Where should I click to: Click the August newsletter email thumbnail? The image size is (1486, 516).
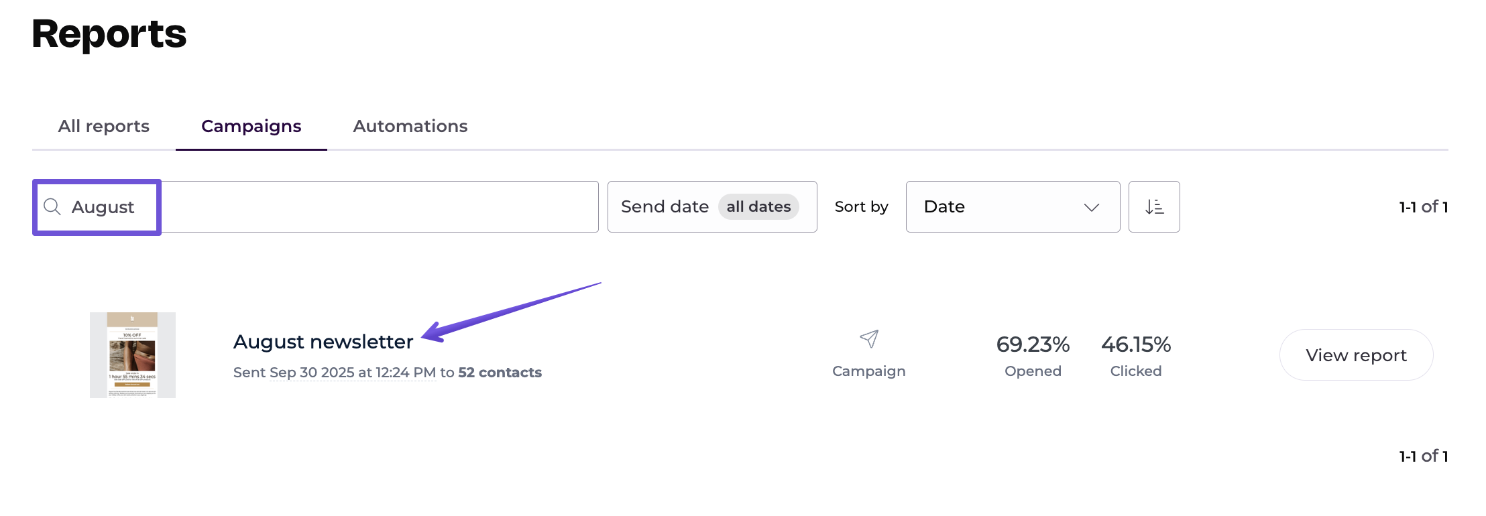point(132,354)
